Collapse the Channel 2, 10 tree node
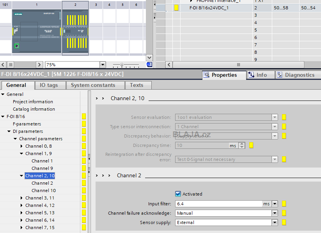This screenshot has width=321, height=233. [21, 176]
